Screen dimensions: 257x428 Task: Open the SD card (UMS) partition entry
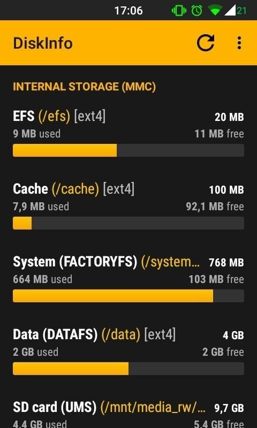tap(128, 413)
